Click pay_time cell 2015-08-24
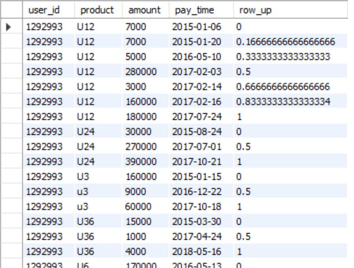 coord(201,132)
